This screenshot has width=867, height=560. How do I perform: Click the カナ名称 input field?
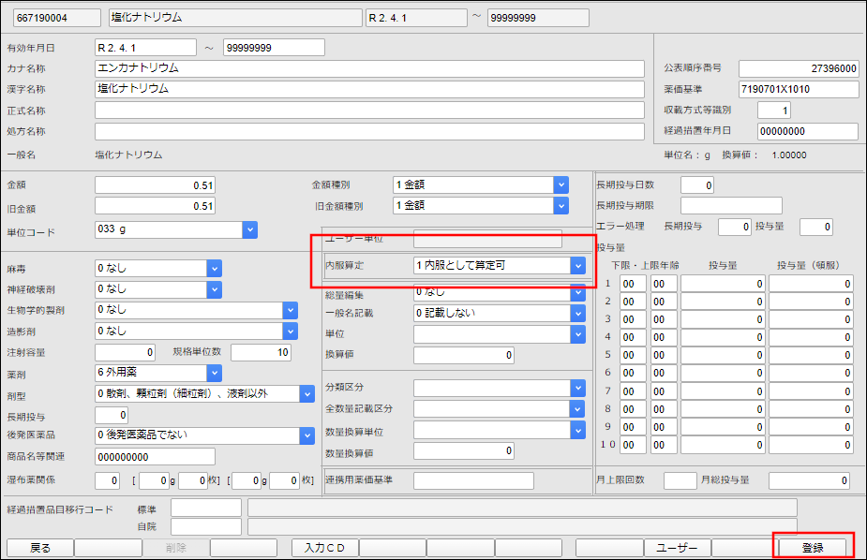click(x=369, y=68)
